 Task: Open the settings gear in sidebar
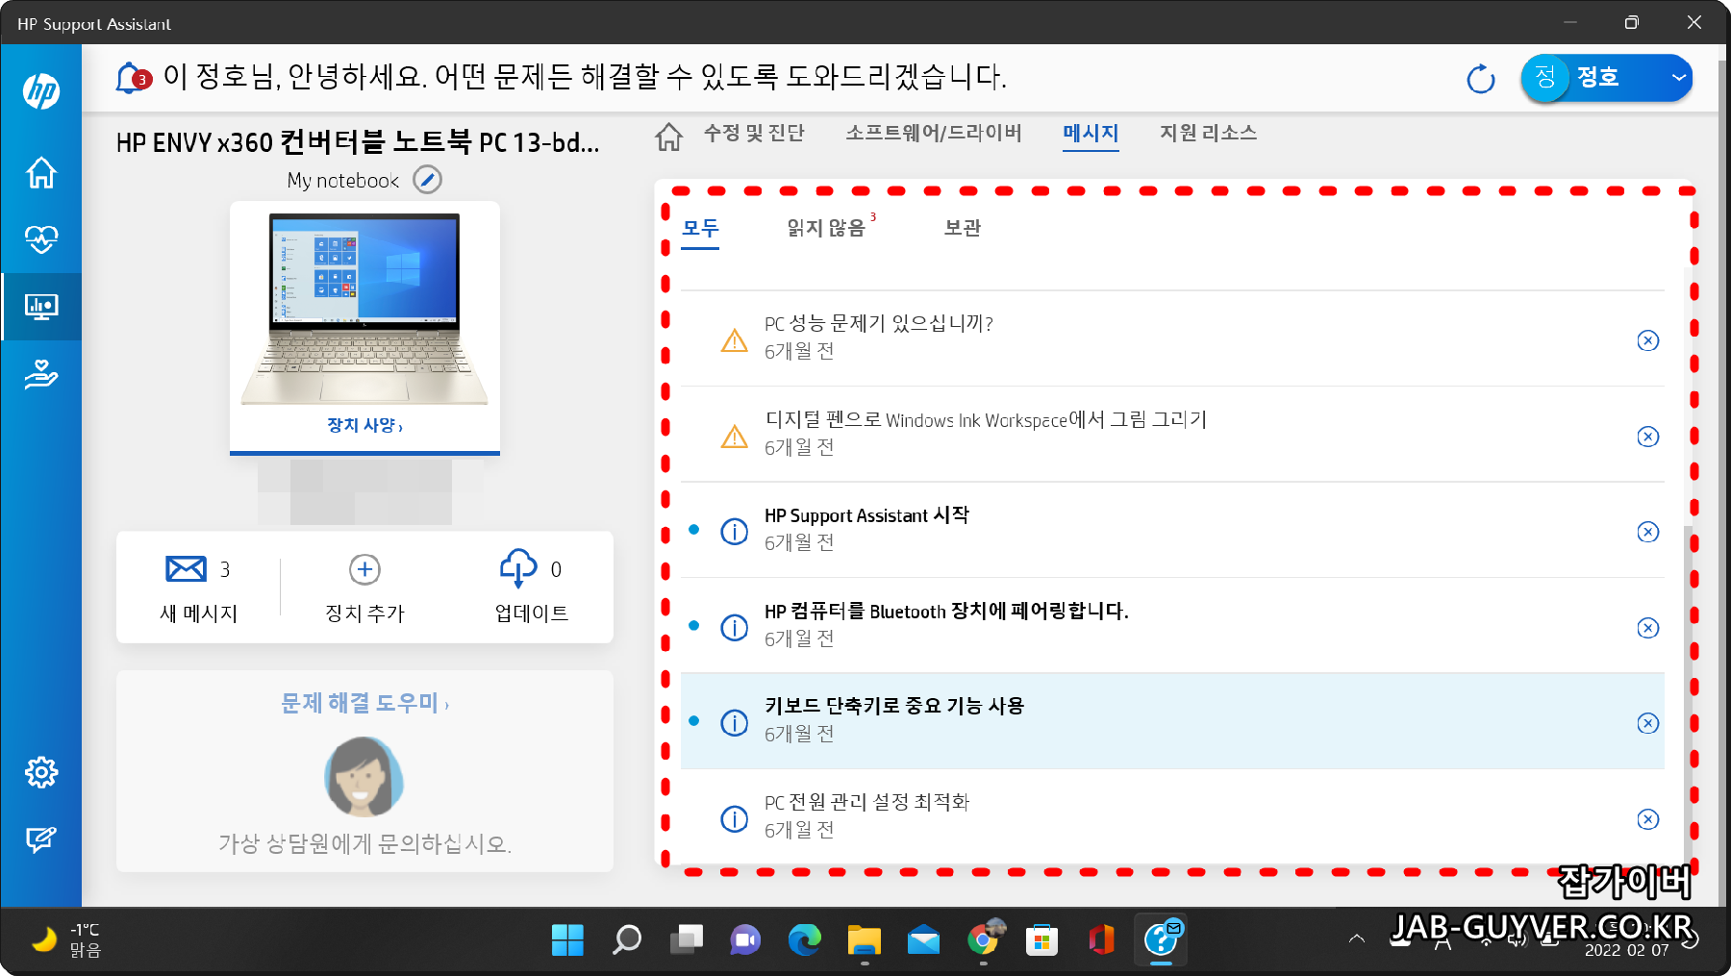pos(41,772)
